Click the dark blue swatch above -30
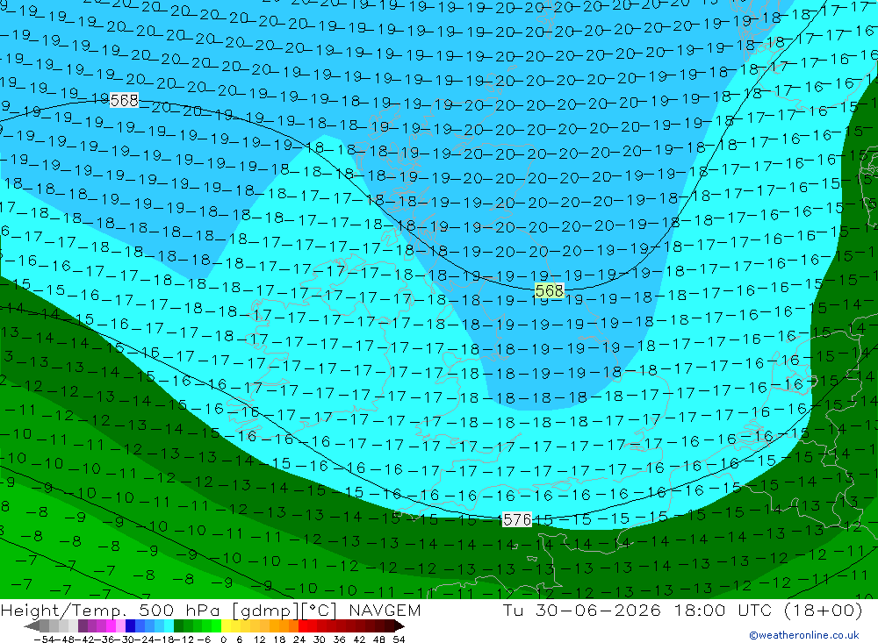Screen dimensions: 878x643 (131, 626)
